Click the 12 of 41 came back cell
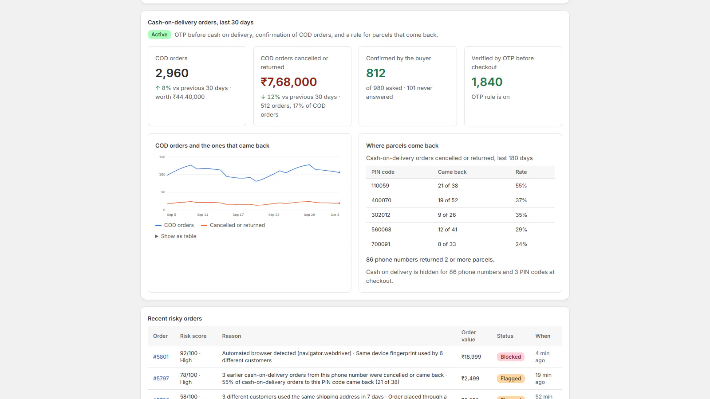 pyautogui.click(x=447, y=230)
